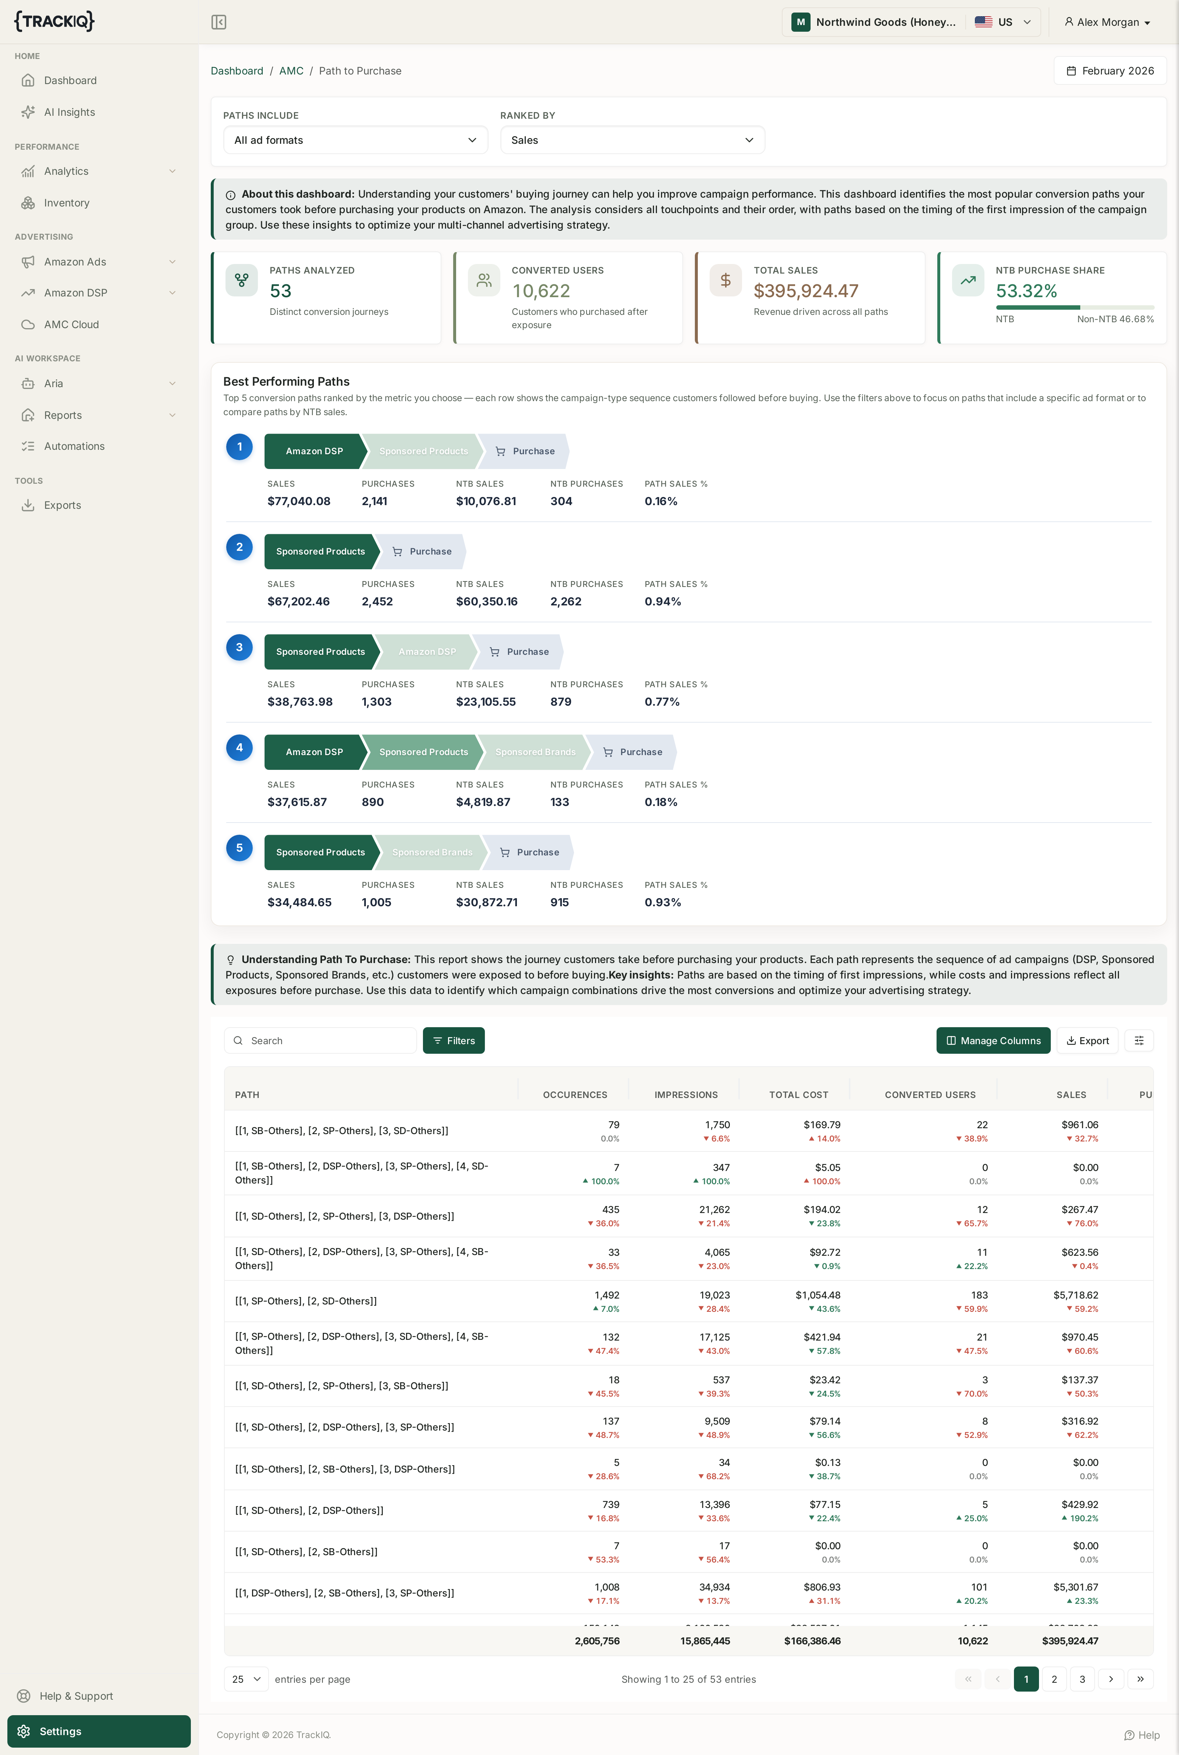Click the NTB Purchase Share trend icon
This screenshot has height=1755, width=1179.
click(x=968, y=281)
